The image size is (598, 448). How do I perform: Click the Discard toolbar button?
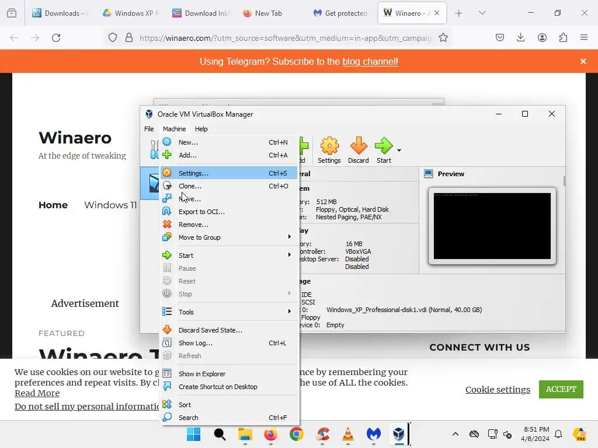pyautogui.click(x=358, y=150)
